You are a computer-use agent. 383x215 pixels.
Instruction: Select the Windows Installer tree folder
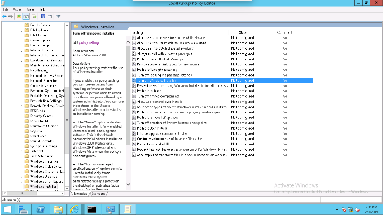point(43,187)
